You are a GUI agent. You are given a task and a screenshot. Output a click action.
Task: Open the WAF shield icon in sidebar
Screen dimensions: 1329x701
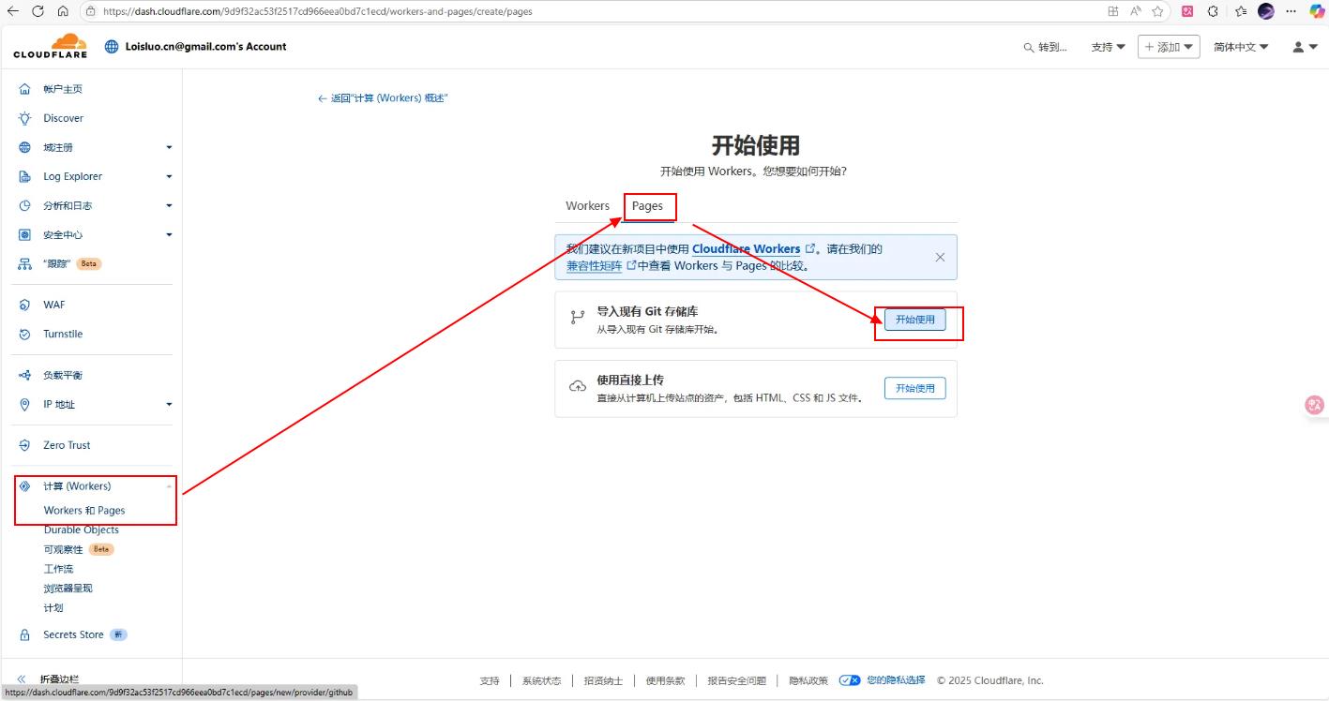click(25, 305)
